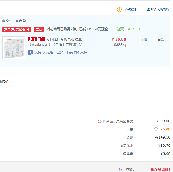Select product discount value -¥89.70
Image resolution: width=173 pixels, height=172 pixels.
[x=164, y=146]
